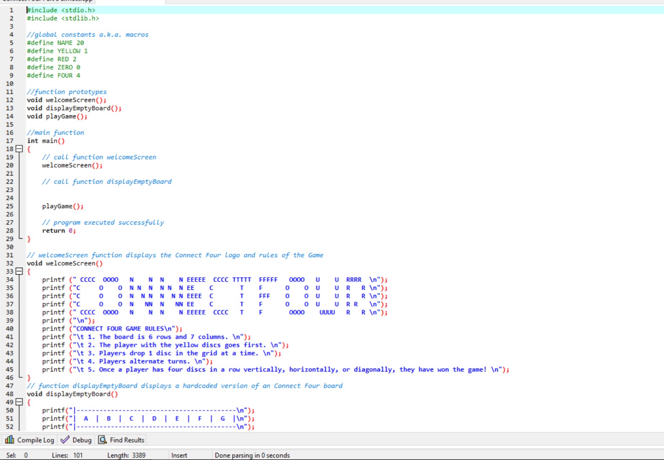This screenshot has height=460, width=664.
Task: Click the definition "void welcomeScreen()" on line 32
Action: (65, 263)
